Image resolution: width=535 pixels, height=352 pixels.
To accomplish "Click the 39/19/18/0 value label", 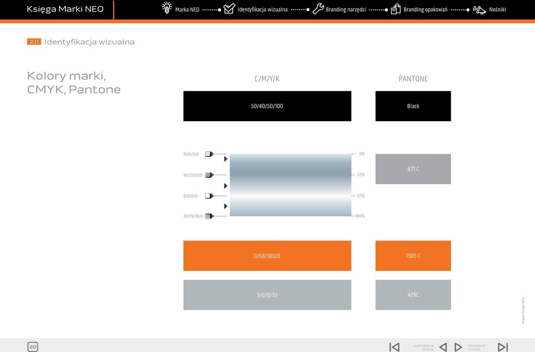I will point(193,216).
